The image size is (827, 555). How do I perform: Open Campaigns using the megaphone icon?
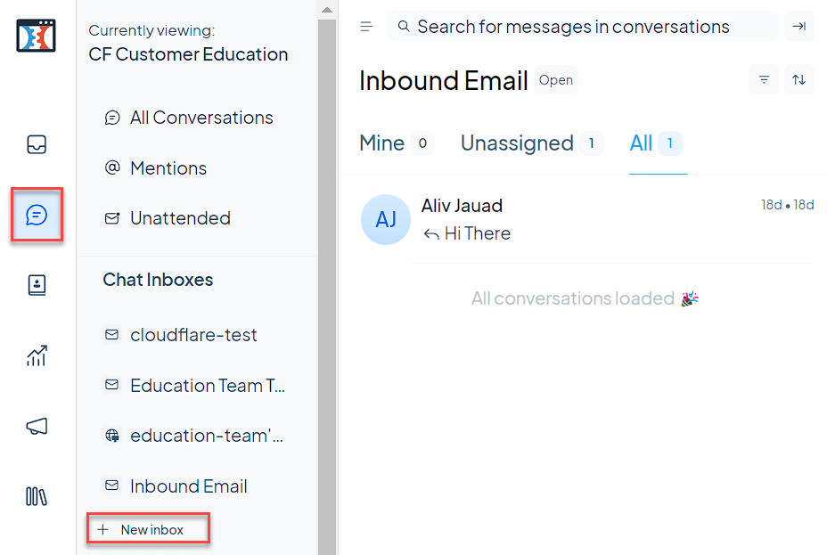click(x=36, y=426)
